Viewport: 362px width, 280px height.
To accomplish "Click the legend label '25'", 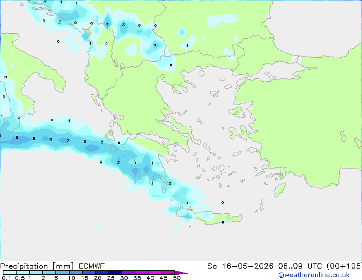I will pos(111,278).
